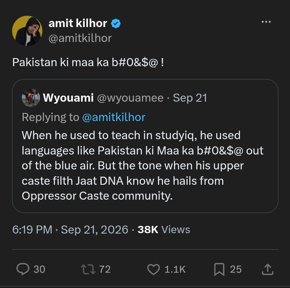Follow the blue @amitkilhor reply mention
This screenshot has width=290, height=288.
pyautogui.click(x=114, y=117)
